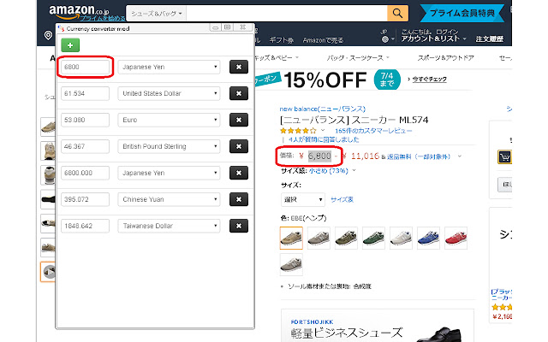The image size is (548, 342).
Task: Click the 返品無料 link
Action: (399, 157)
